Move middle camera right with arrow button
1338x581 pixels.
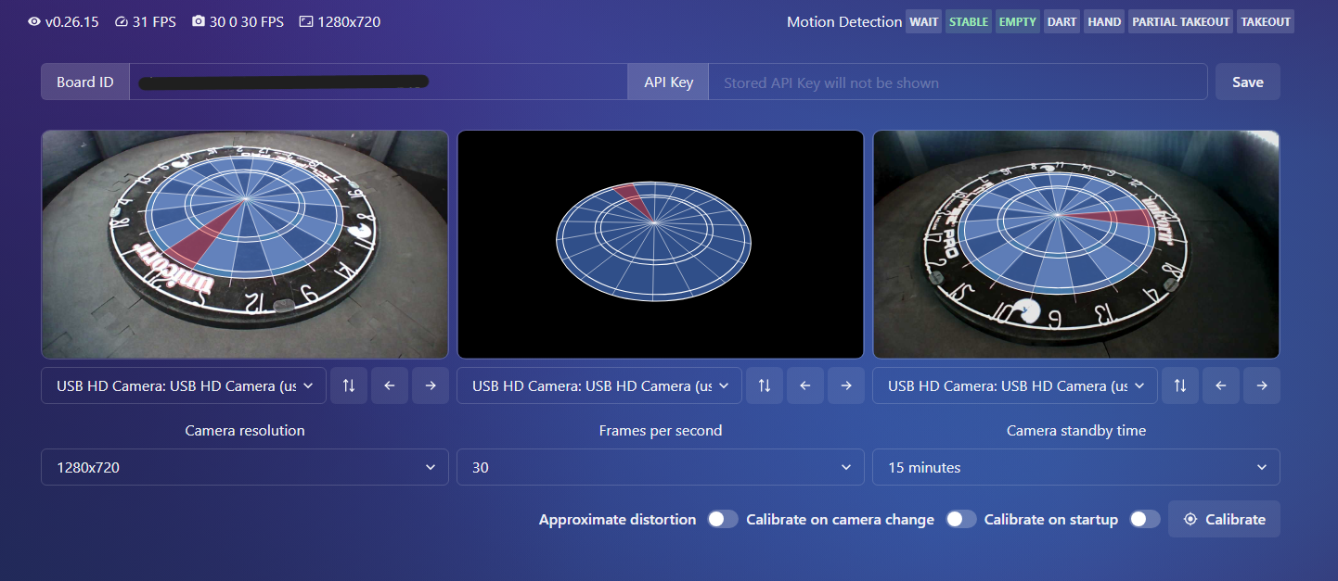846,385
